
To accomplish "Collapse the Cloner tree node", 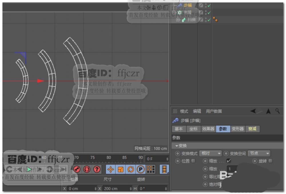I will pos(174,13).
